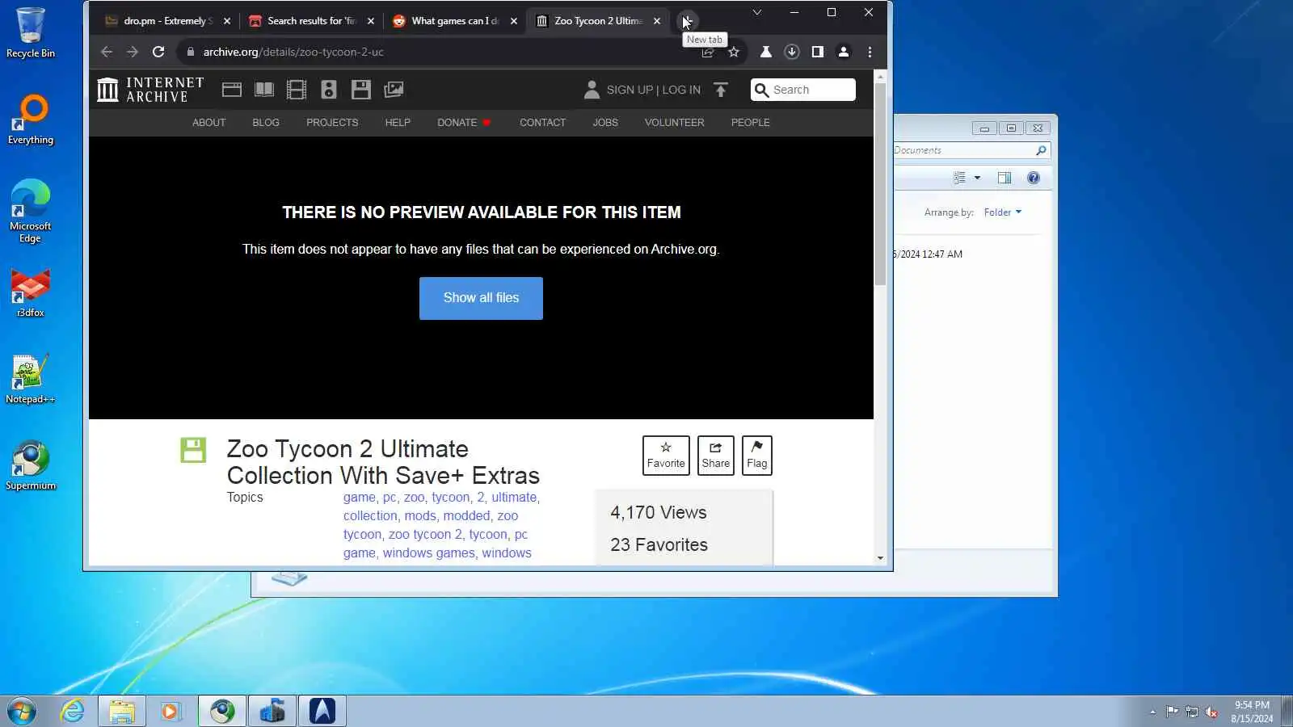Open the browser three-dot menu
Viewport: 1293px width, 727px height.
pyautogui.click(x=870, y=52)
